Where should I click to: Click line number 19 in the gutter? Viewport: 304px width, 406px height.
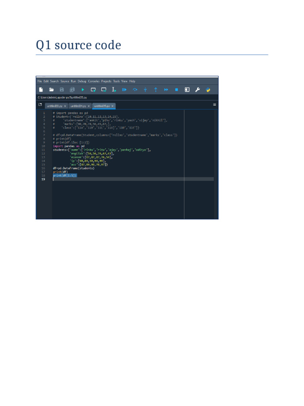[44, 179]
